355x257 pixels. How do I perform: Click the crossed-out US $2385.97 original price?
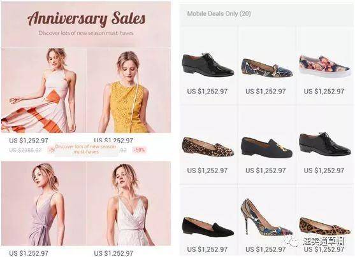[x=25, y=150]
